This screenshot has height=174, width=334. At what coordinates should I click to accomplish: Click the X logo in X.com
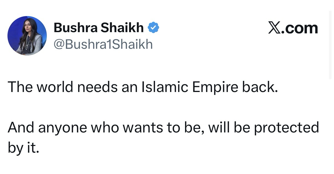point(274,28)
